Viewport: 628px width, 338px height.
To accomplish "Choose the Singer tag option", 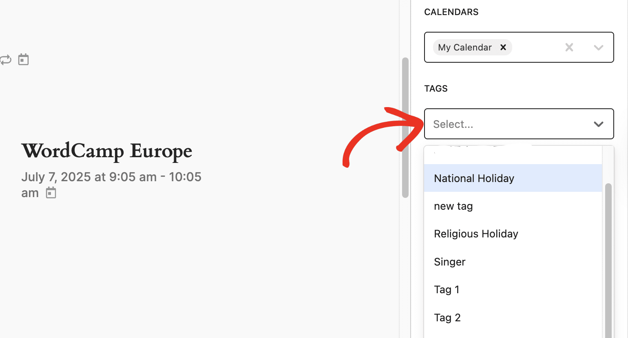I will pyautogui.click(x=513, y=262).
